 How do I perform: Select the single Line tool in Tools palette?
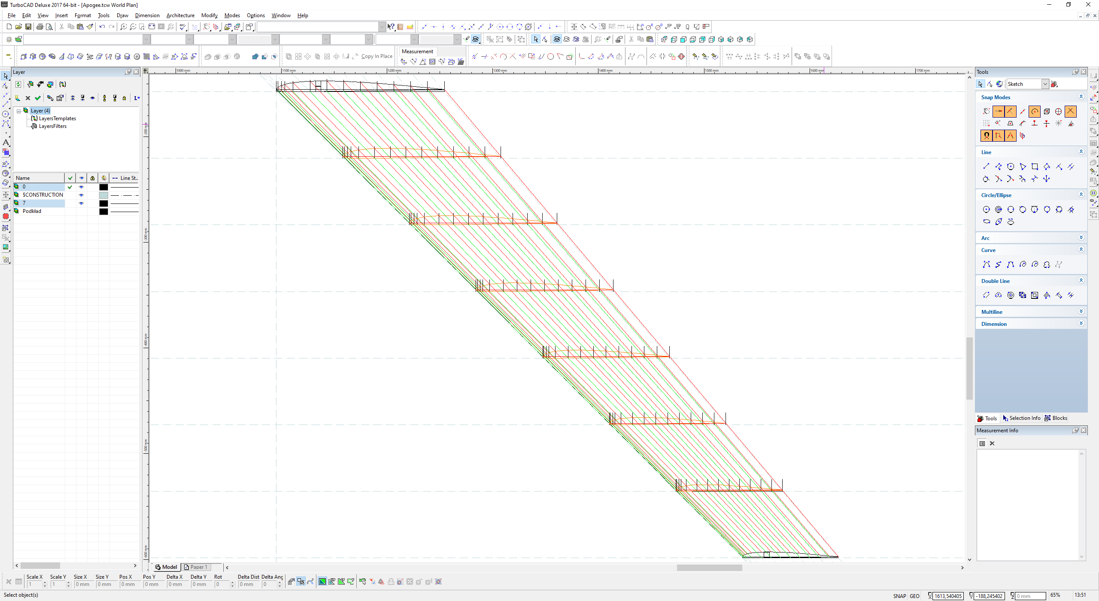point(986,167)
